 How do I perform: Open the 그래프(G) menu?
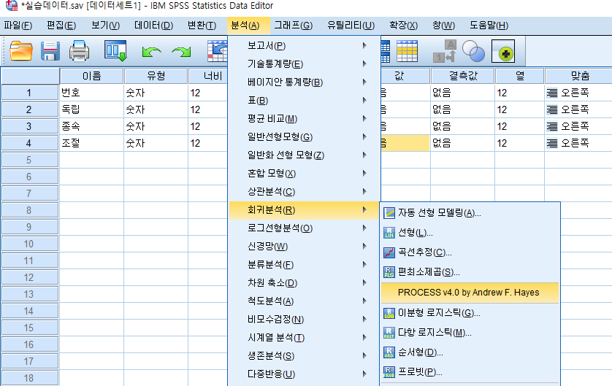click(293, 26)
